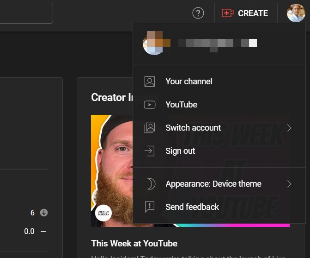
Task: Click the value 6 in the stats panel
Action: pos(32,213)
